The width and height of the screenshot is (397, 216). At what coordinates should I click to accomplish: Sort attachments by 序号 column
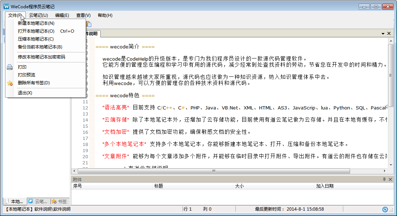pyautogui.click(x=112, y=186)
